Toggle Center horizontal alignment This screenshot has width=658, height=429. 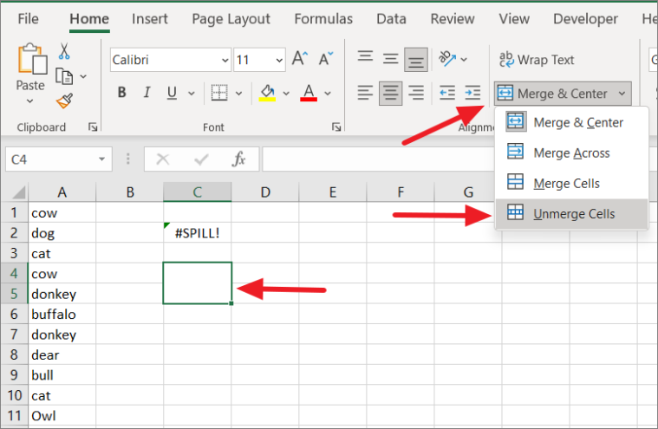pos(391,93)
